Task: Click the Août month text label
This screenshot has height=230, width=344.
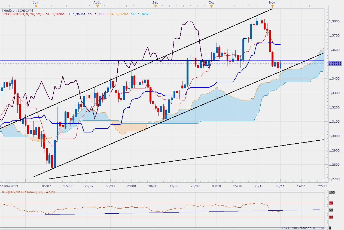Action: pyautogui.click(x=97, y=2)
